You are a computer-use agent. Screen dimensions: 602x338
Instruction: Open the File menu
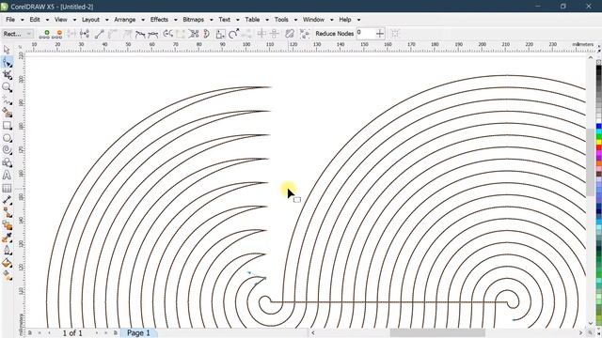coord(10,20)
